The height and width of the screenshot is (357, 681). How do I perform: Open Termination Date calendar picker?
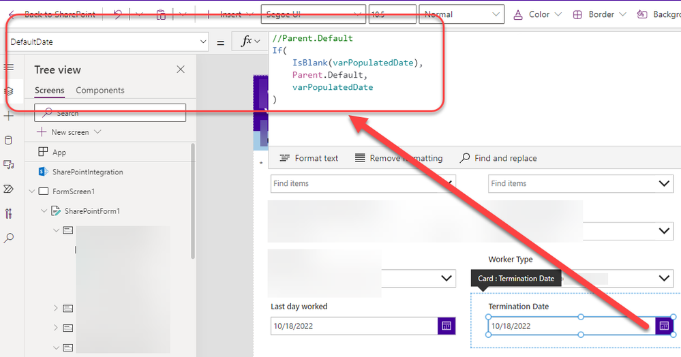pyautogui.click(x=664, y=326)
